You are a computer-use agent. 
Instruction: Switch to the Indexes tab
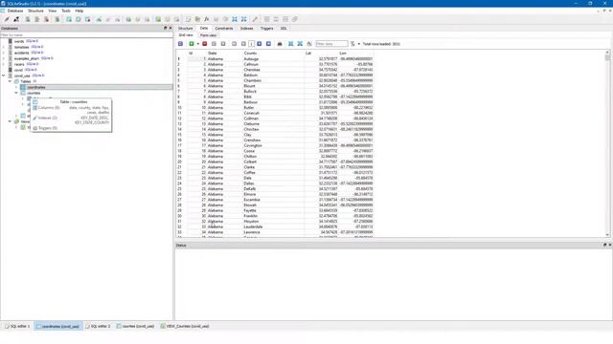coord(247,28)
